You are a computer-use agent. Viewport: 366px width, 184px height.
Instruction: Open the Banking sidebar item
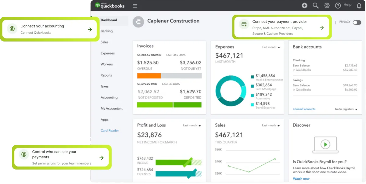pyautogui.click(x=106, y=31)
